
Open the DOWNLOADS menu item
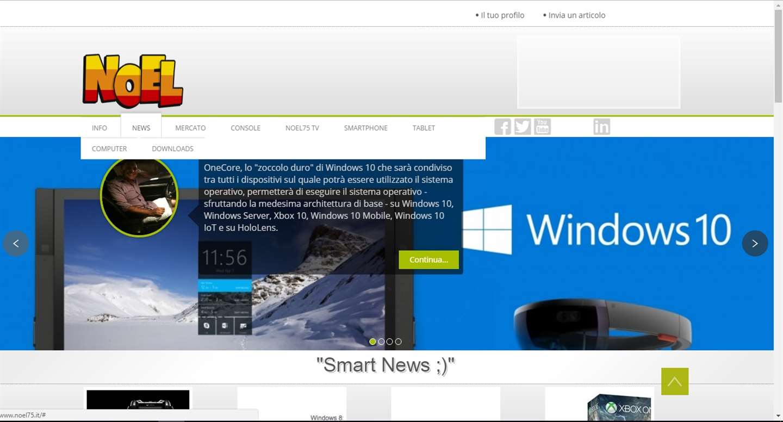(x=172, y=148)
